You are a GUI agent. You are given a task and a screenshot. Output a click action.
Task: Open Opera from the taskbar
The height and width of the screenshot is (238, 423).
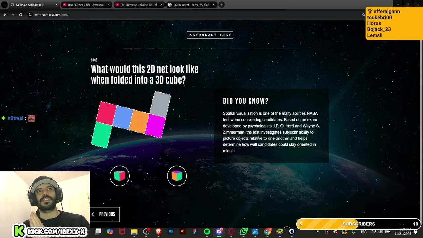[231, 232]
